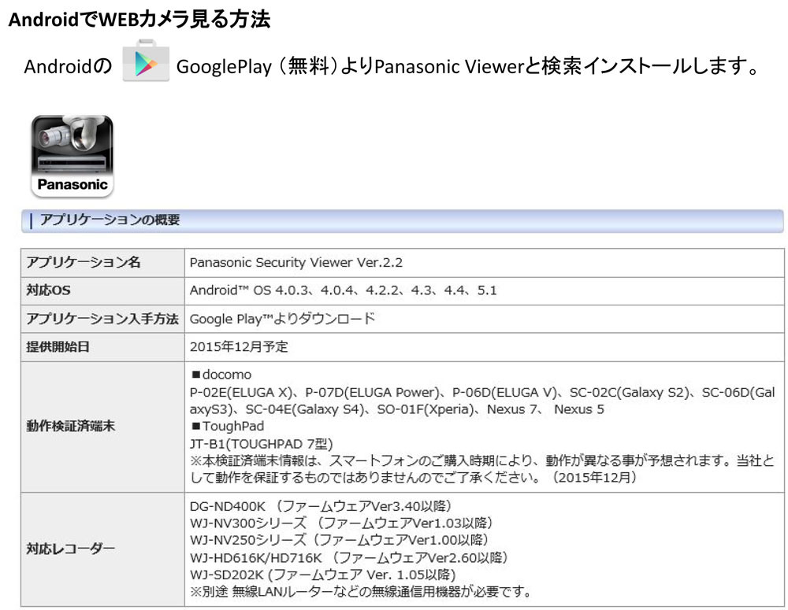Screen dimensions: 788x610
Task: Select the "対応OS" row label
Action: [x=48, y=290]
